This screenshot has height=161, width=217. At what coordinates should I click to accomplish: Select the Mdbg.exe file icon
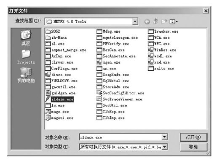point(99,31)
